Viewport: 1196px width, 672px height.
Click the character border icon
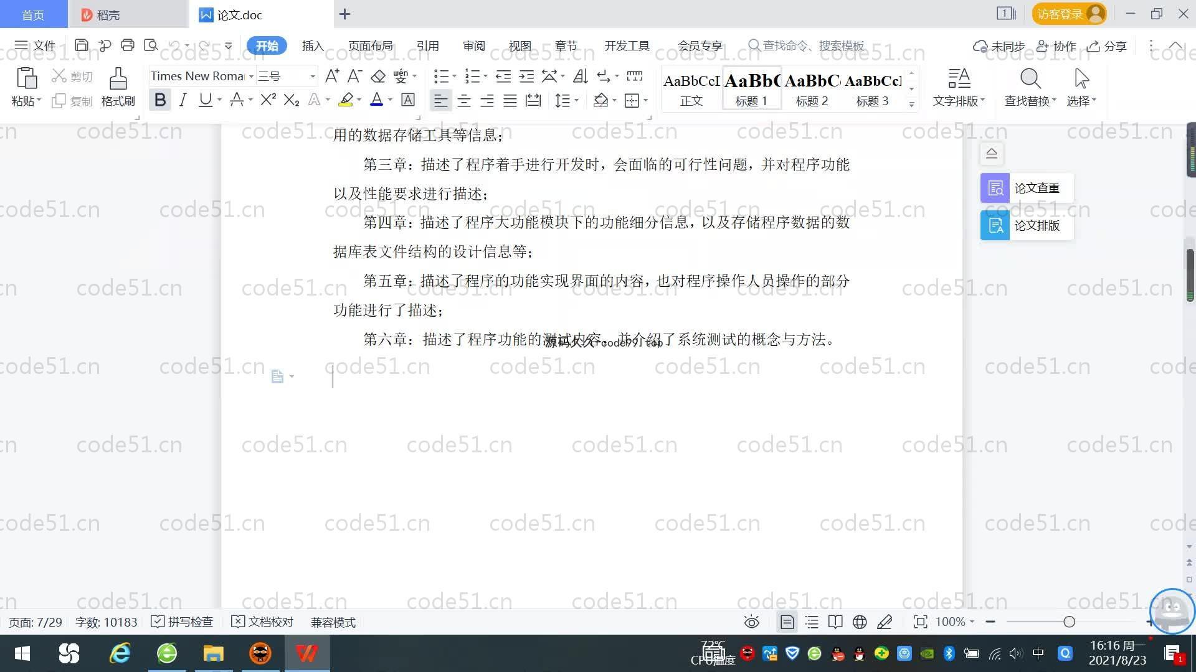(x=408, y=100)
